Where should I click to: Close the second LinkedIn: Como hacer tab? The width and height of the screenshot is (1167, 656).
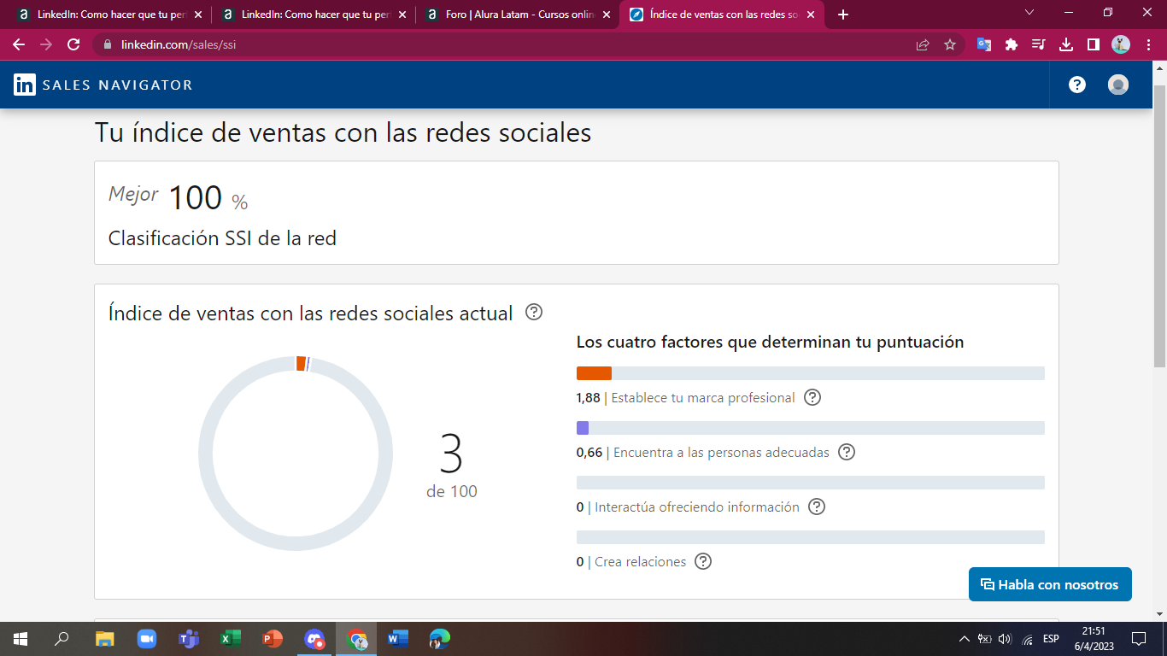pos(402,15)
